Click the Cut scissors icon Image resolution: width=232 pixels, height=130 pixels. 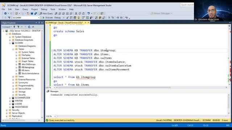pyautogui.click(x=76, y=13)
